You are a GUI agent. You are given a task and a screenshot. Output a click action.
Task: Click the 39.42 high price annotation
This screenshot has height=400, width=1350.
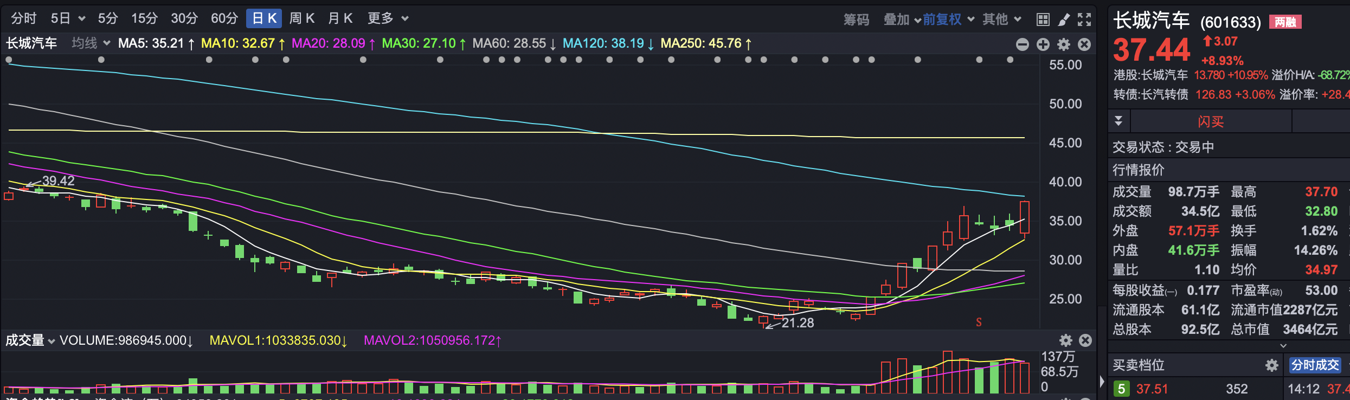(58, 180)
